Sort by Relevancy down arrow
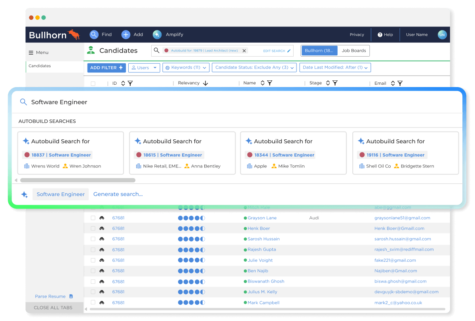The height and width of the screenshot is (321, 475). (205, 83)
